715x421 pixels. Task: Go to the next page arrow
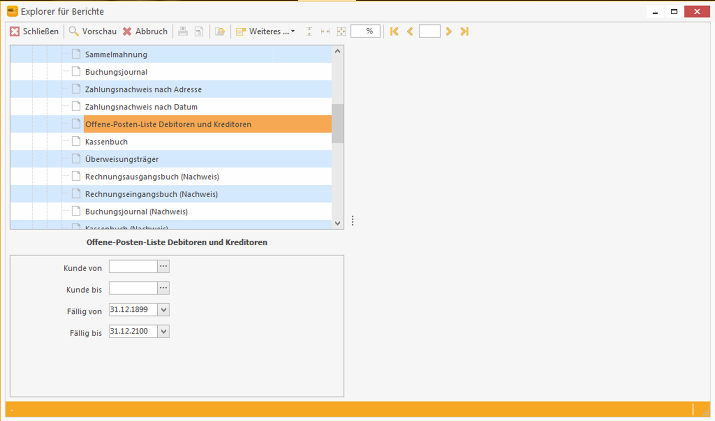pos(449,31)
